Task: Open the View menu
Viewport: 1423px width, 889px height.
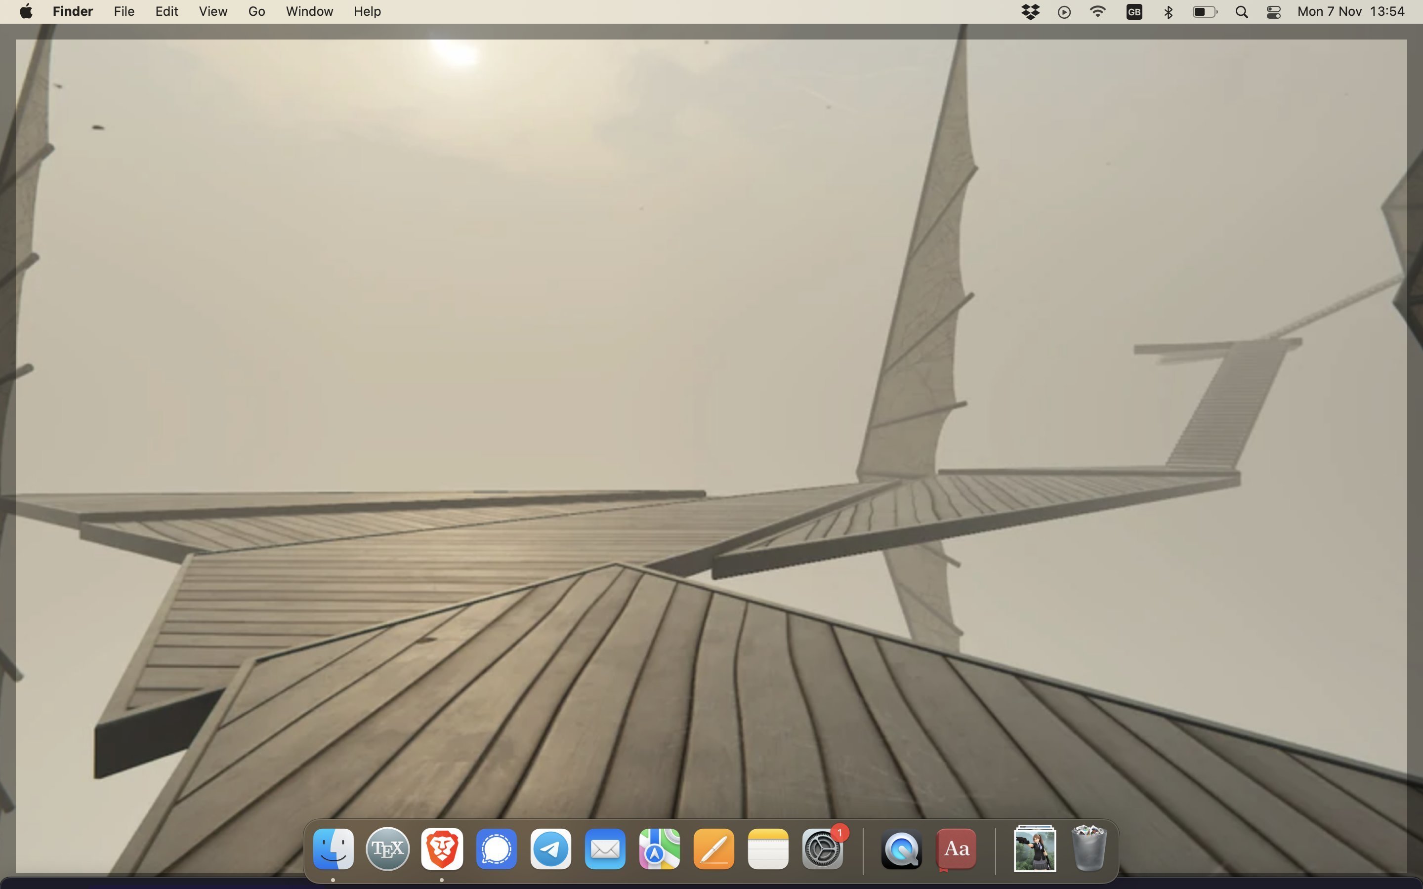Action: tap(213, 12)
